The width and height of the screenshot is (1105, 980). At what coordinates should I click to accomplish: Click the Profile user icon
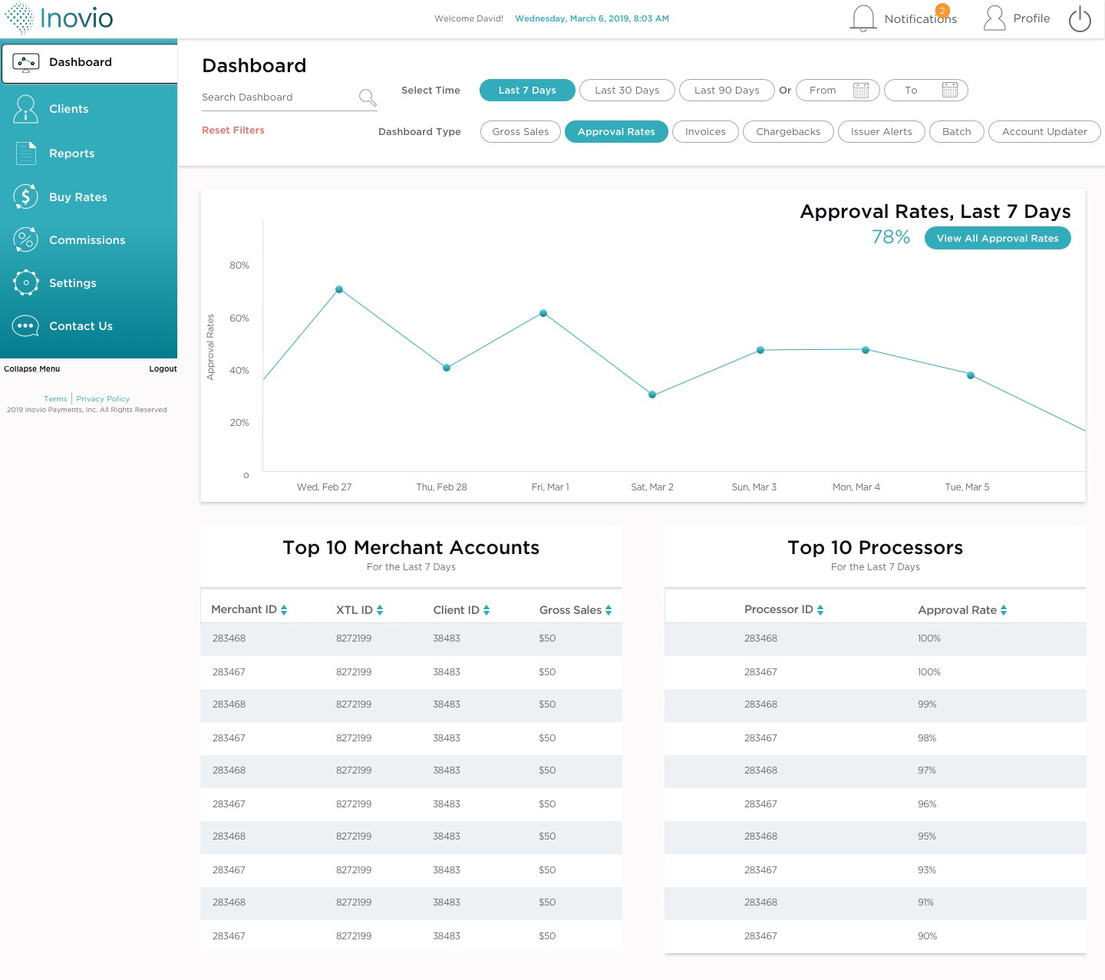pyautogui.click(x=995, y=18)
